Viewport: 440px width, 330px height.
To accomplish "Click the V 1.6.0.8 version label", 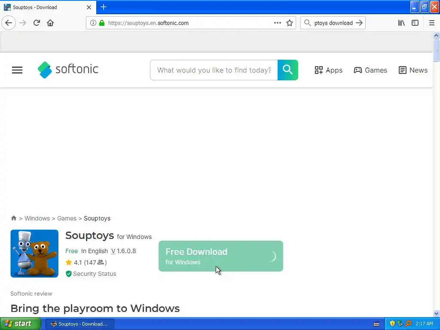I will point(123,251).
